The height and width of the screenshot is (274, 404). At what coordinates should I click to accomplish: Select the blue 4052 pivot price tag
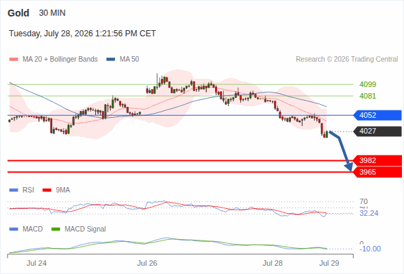[377, 115]
